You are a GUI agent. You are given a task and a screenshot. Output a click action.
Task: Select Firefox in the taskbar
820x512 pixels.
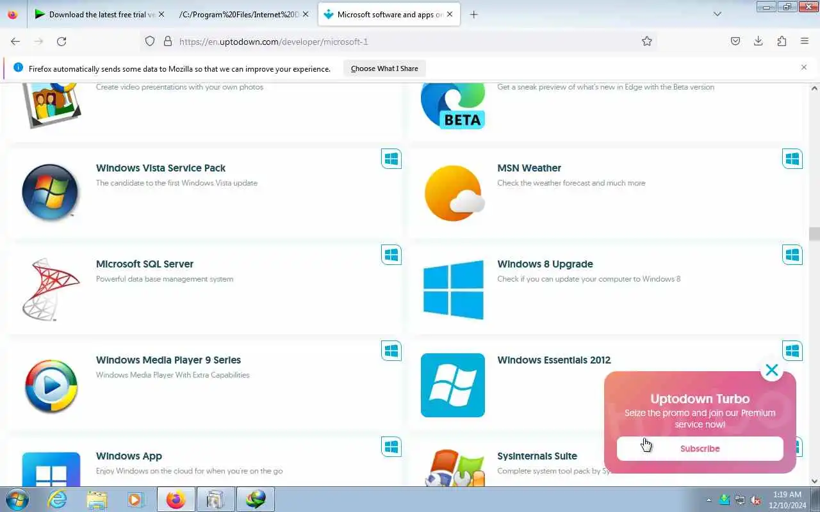pos(176,499)
